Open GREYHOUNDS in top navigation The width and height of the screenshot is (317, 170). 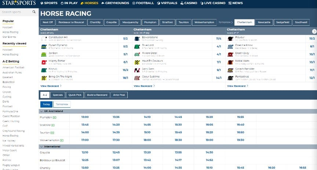click(115, 3)
